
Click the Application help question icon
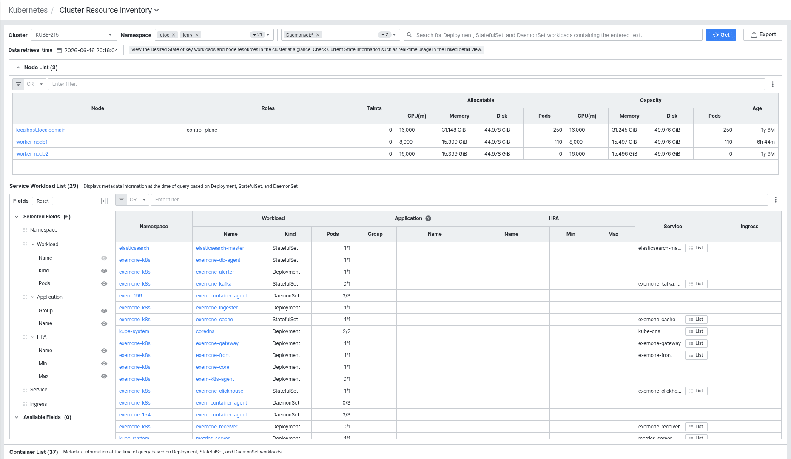(428, 218)
